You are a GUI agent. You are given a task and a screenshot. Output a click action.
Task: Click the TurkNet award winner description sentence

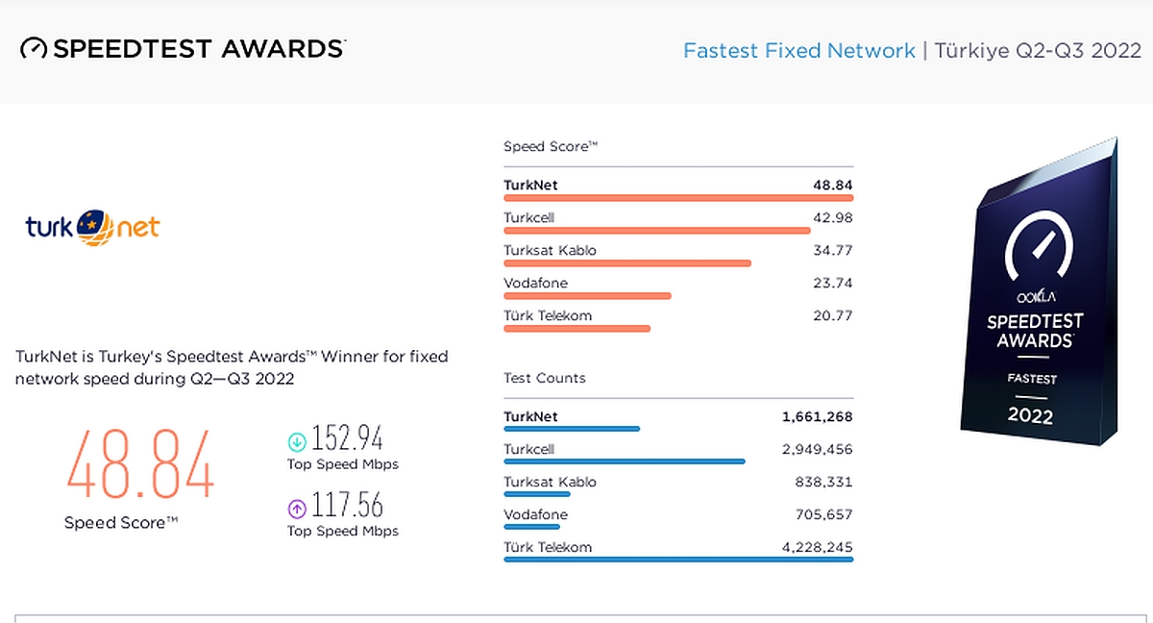[x=232, y=367]
